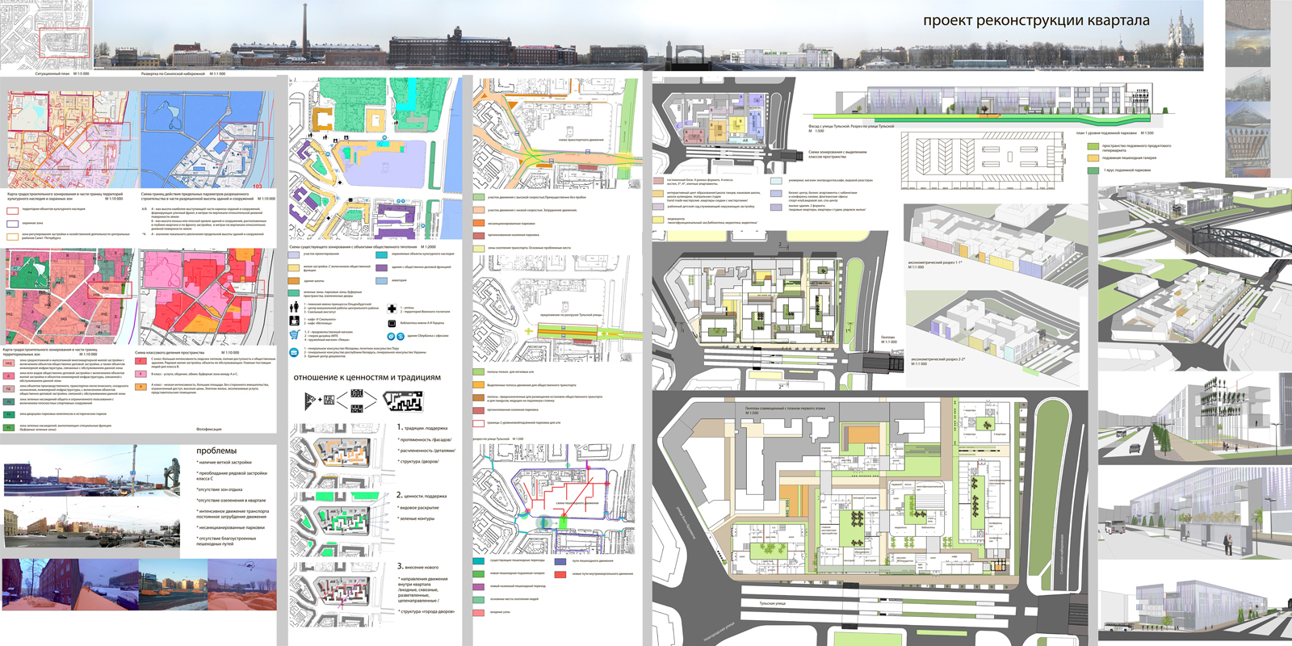The width and height of the screenshot is (1292, 646).
Task: Click the people icon in the legend
Action: [294, 308]
